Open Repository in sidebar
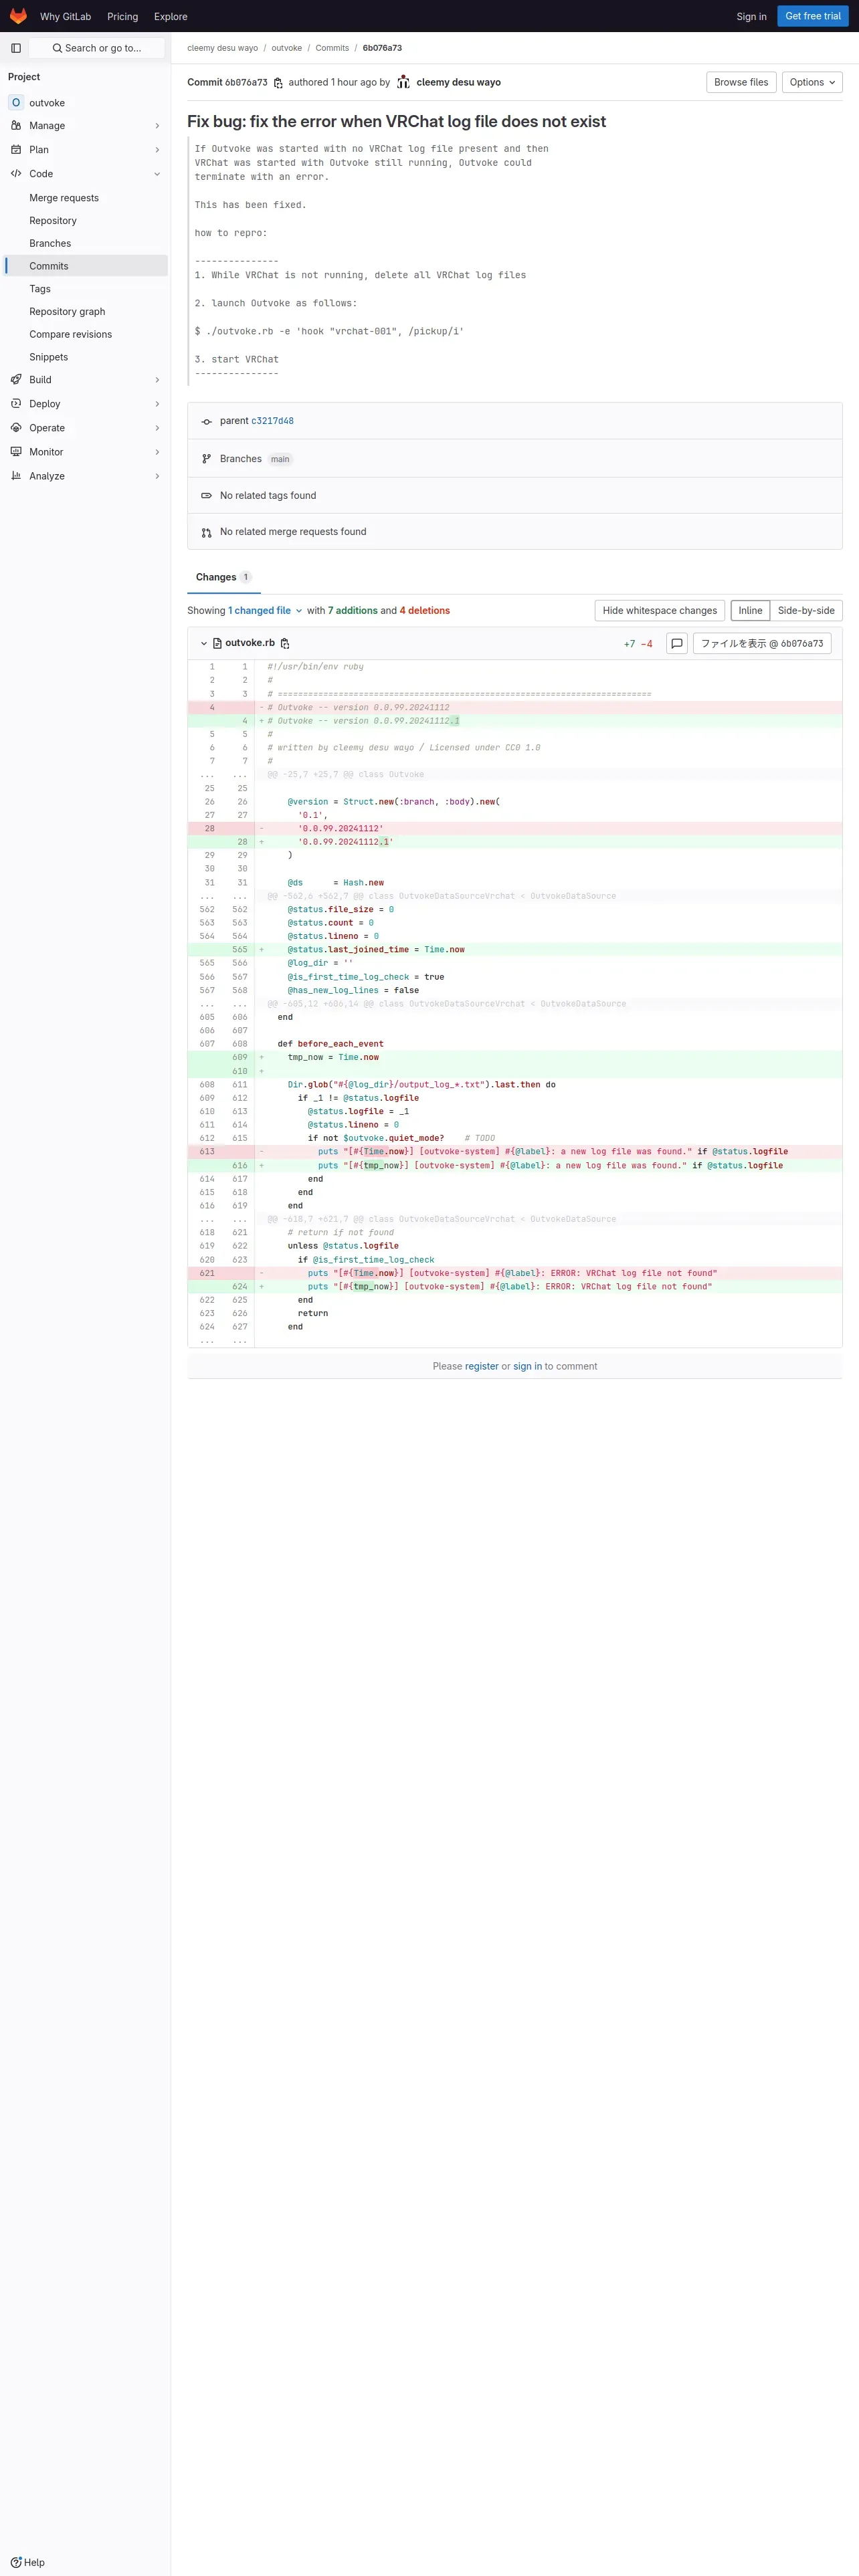The image size is (859, 2576). click(86, 221)
